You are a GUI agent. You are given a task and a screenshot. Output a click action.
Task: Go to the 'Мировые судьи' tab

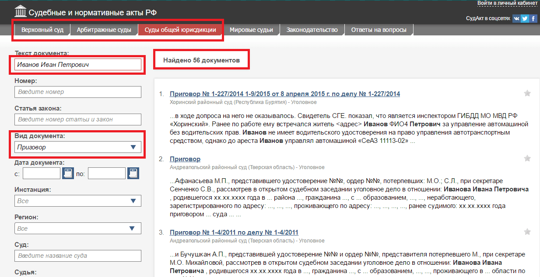251,30
